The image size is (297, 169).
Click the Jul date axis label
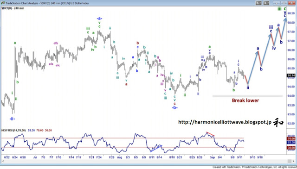pos(35,157)
